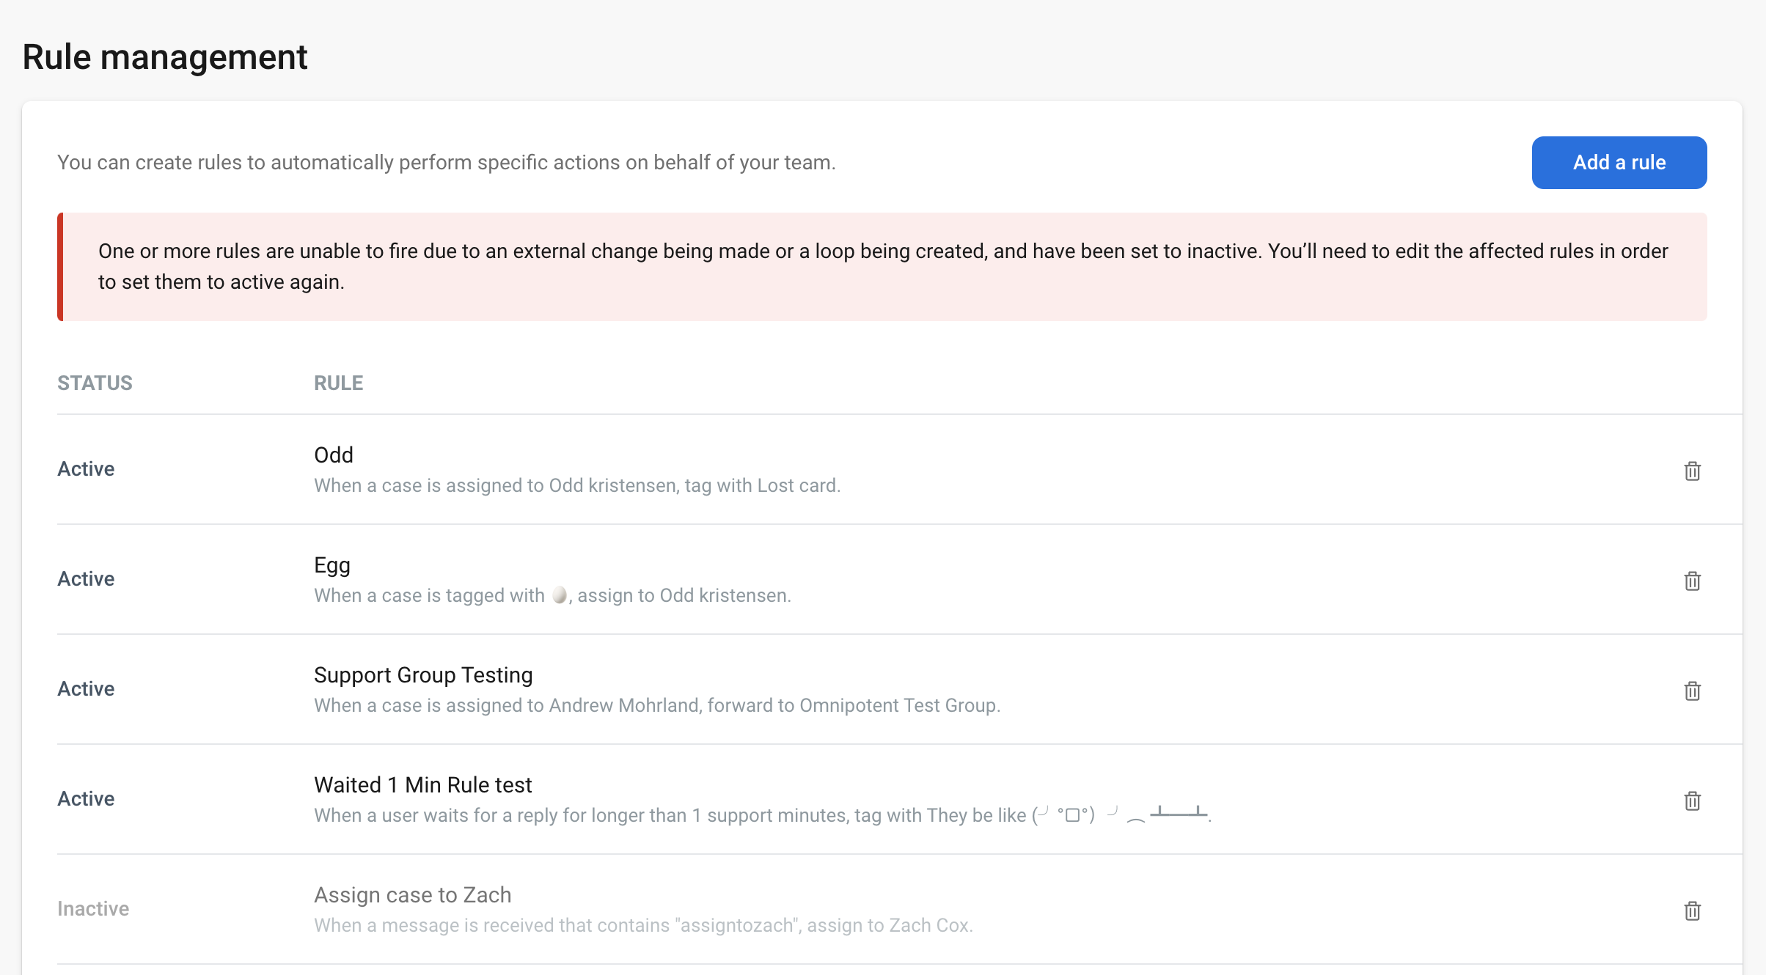Viewport: 1766px width, 975px height.
Task: Open the inactive Assign case to Zach rule
Action: click(x=412, y=895)
